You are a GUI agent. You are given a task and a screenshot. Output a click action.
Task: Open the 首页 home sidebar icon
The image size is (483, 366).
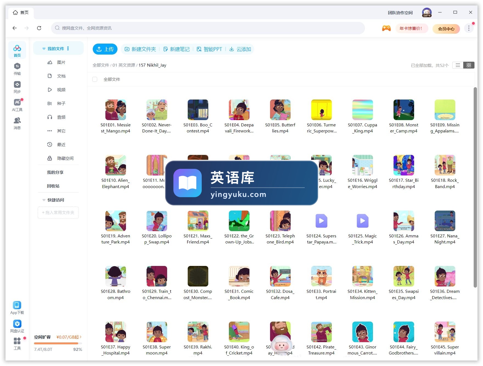coord(17,50)
